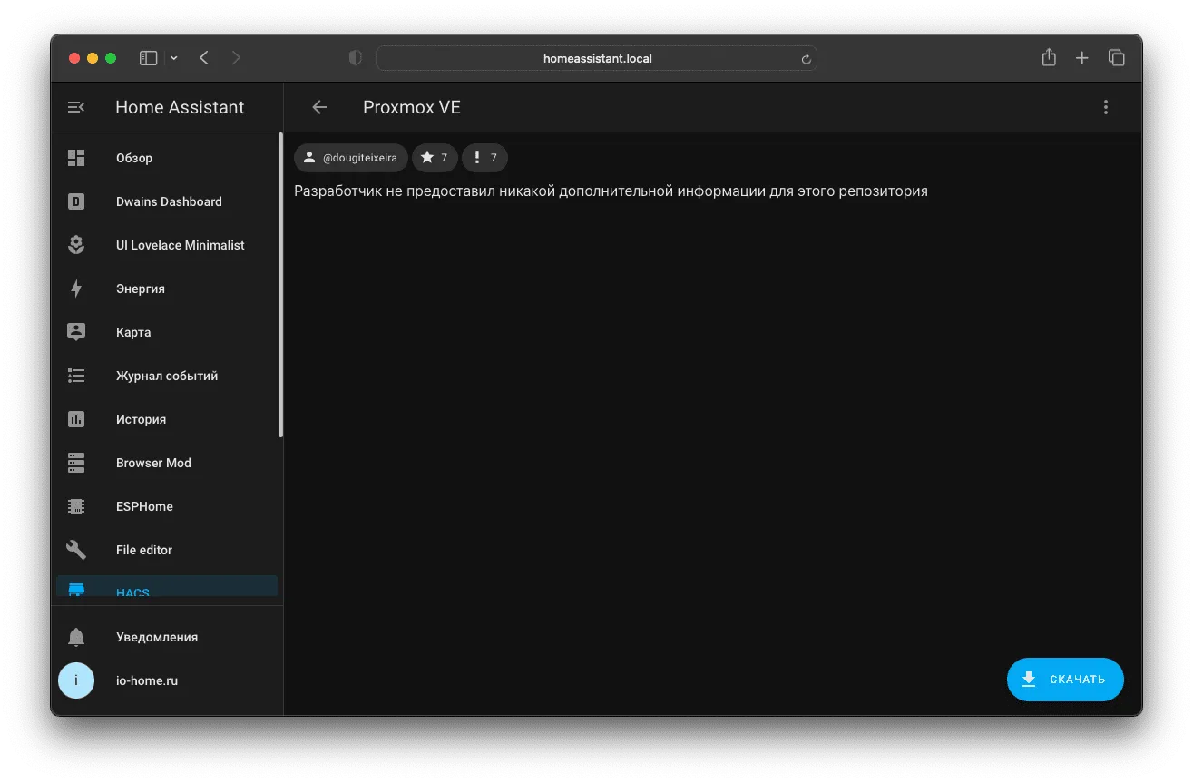The image size is (1193, 783).
Task: Open the three-dot overflow menu
Action: click(1105, 107)
